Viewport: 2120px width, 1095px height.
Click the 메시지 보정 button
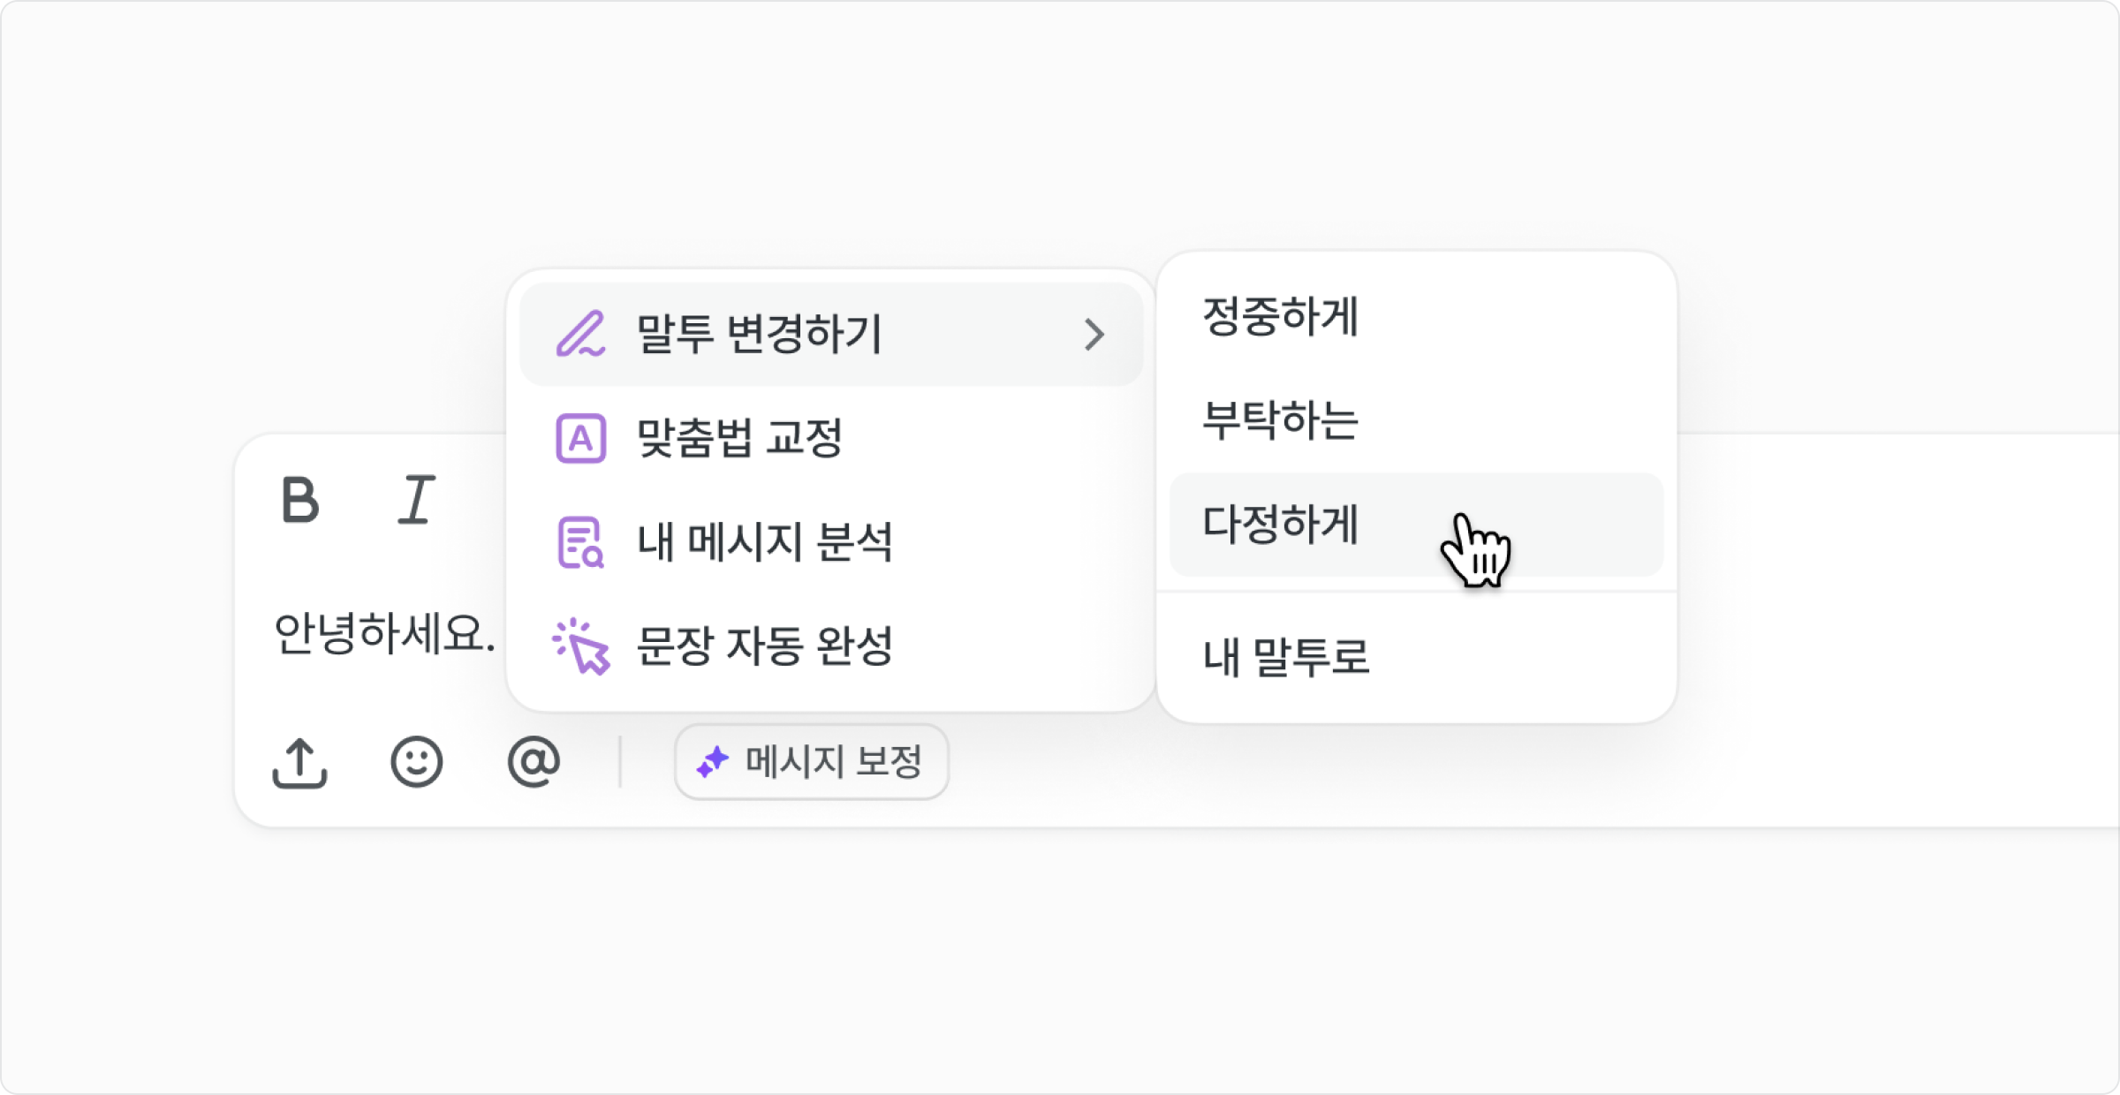813,761
